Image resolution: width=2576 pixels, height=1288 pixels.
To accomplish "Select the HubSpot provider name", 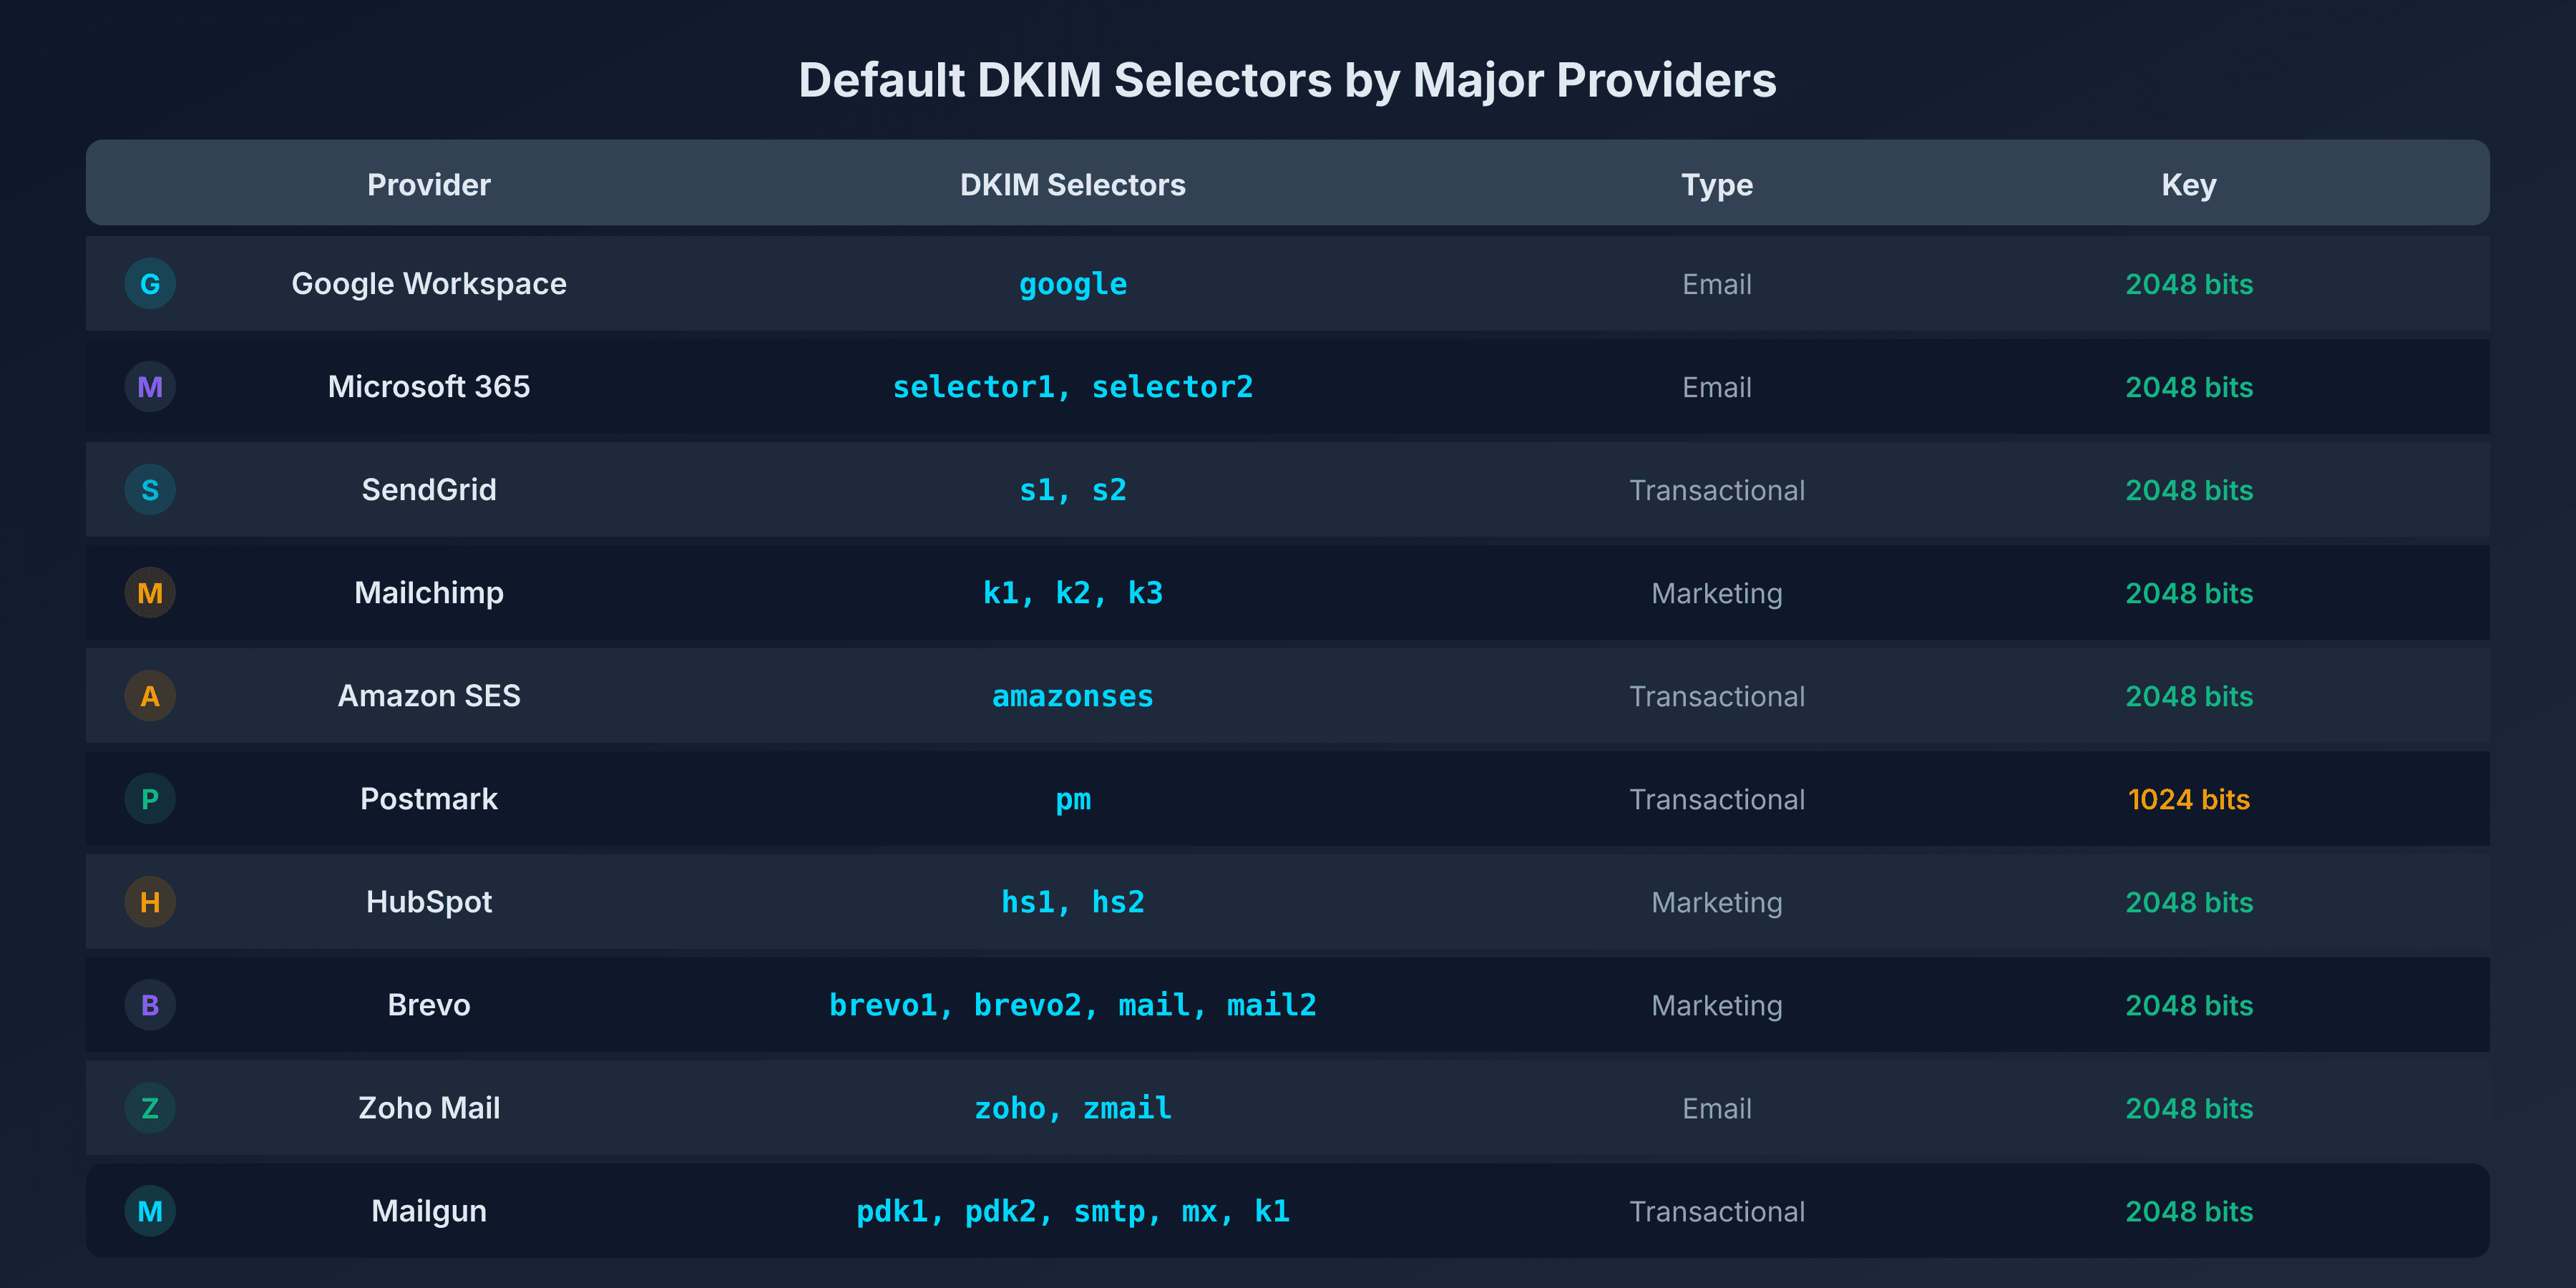I will (x=429, y=902).
